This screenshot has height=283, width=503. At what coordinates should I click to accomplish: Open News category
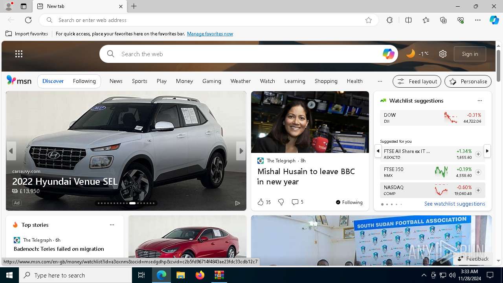click(116, 81)
